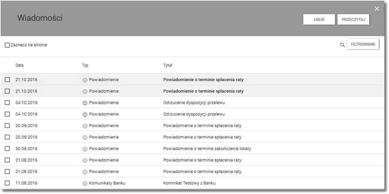Sort by the Data column header
Screen dimensions: 389x194
(x=20, y=65)
